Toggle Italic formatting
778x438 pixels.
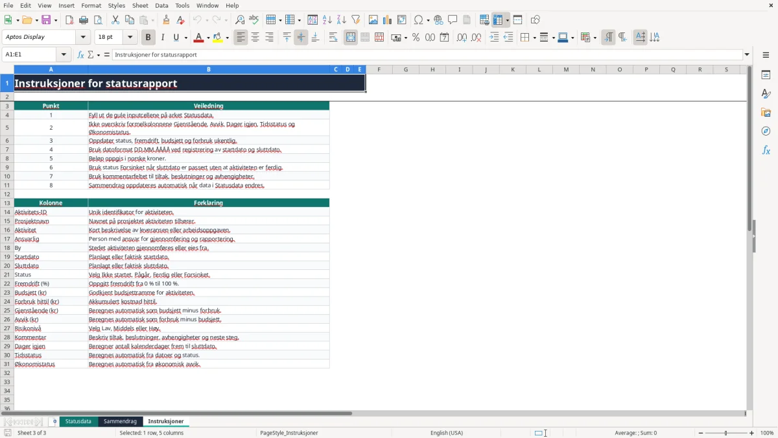coord(162,38)
